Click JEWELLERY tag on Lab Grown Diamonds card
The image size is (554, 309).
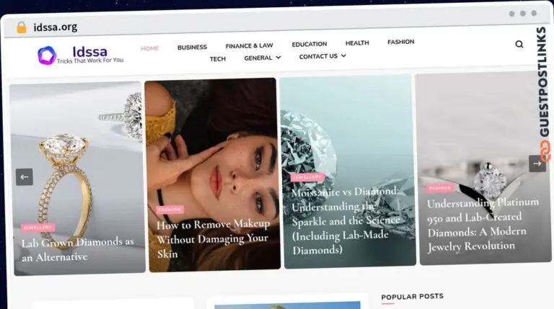(x=38, y=228)
